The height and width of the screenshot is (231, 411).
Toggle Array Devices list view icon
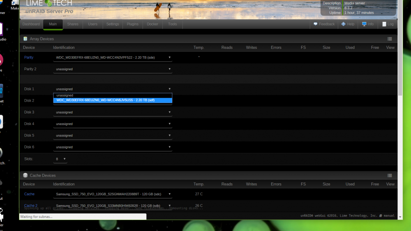pyautogui.click(x=390, y=39)
